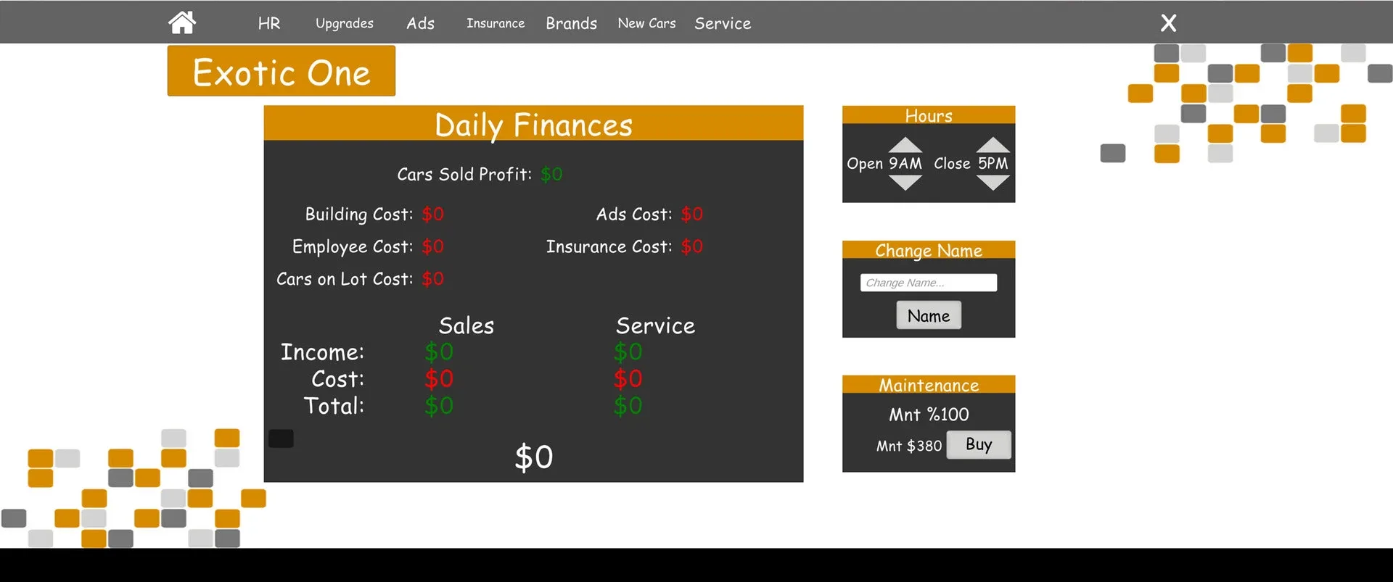1393x582 pixels.
Task: Increase the Open hour with the up arrow
Action: 905,144
